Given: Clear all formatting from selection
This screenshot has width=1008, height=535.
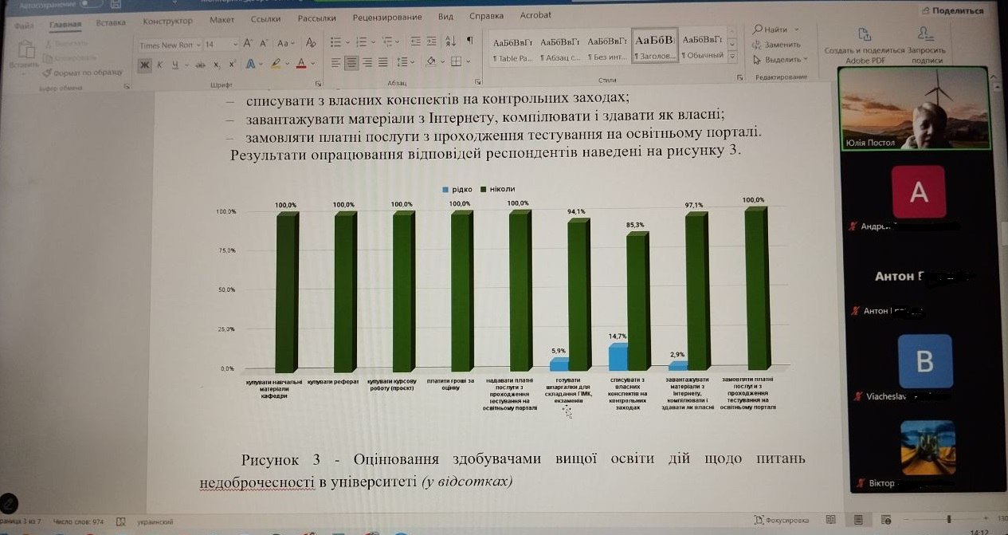Looking at the screenshot, I should coord(311,43).
